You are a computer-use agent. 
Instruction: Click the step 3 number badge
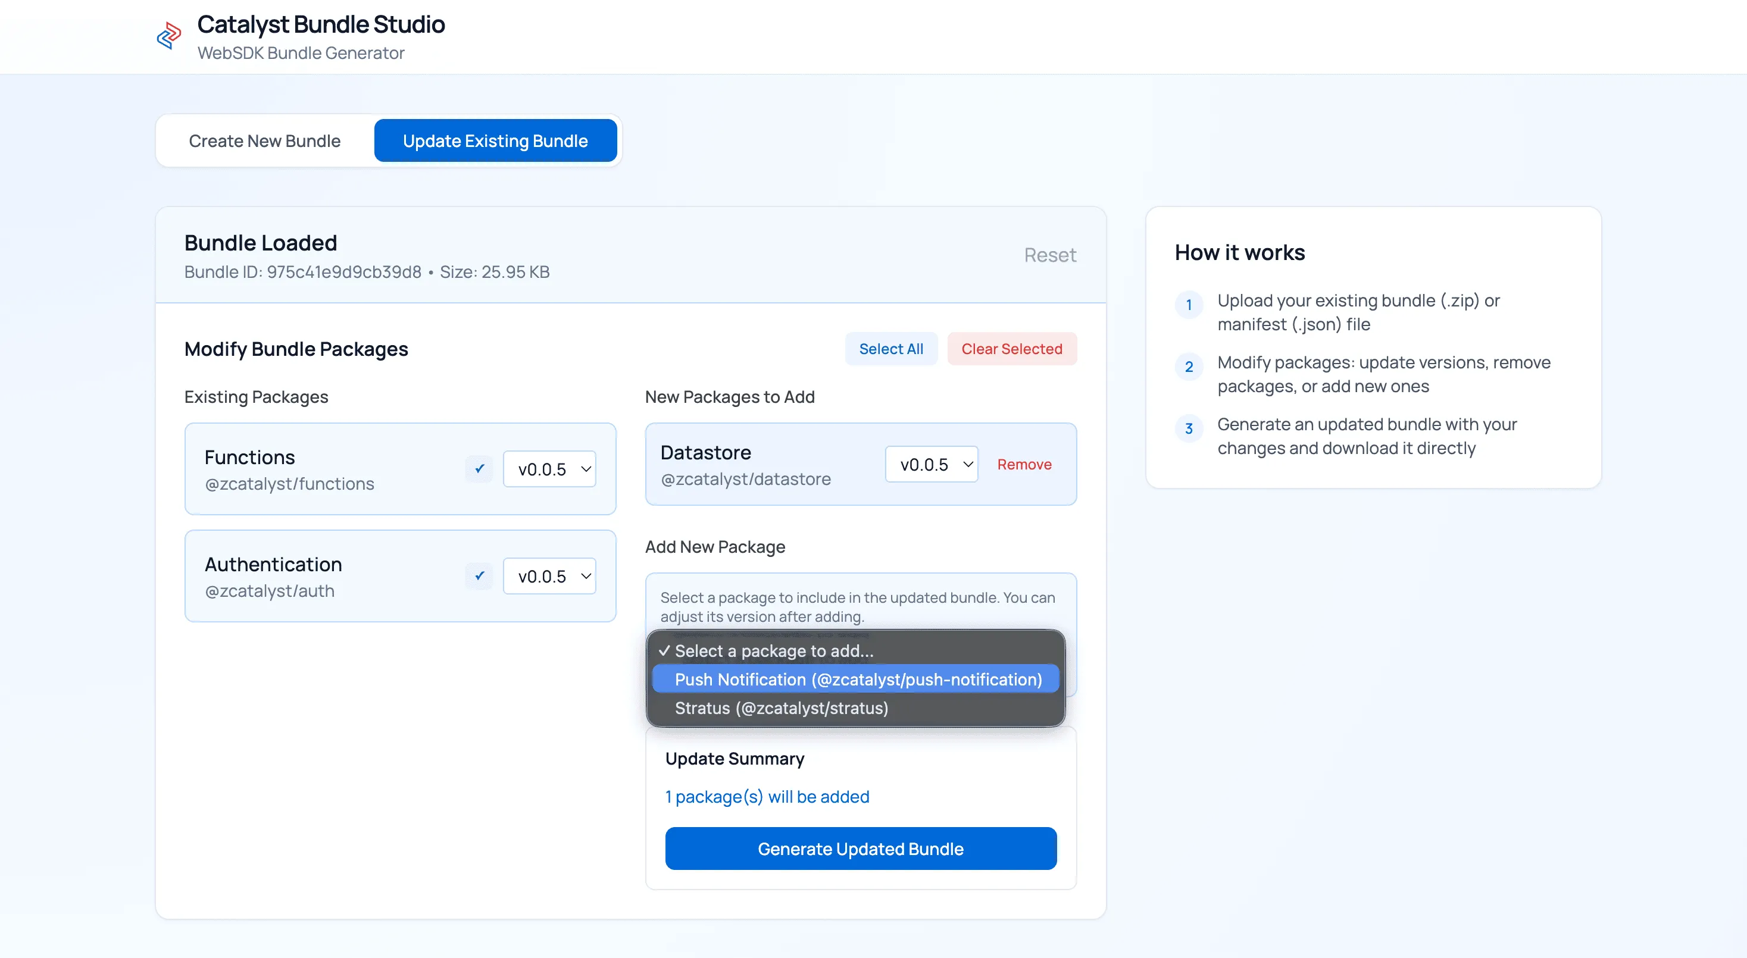pos(1188,428)
